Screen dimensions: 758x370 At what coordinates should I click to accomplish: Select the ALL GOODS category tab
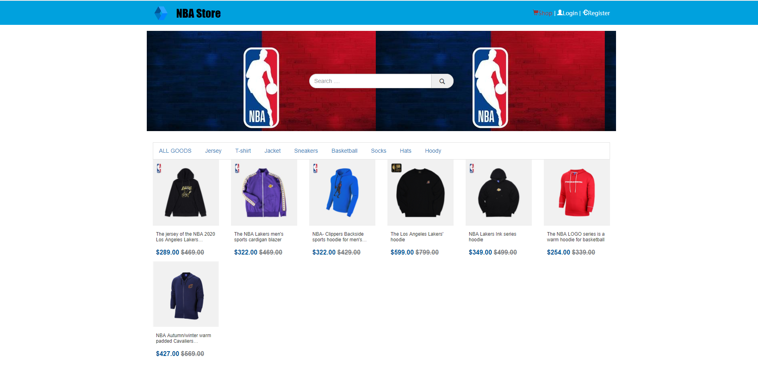(175, 151)
